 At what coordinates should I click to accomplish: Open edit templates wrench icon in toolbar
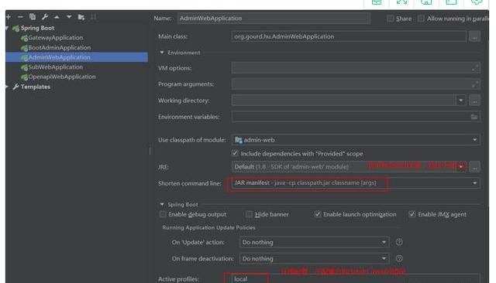(45, 17)
